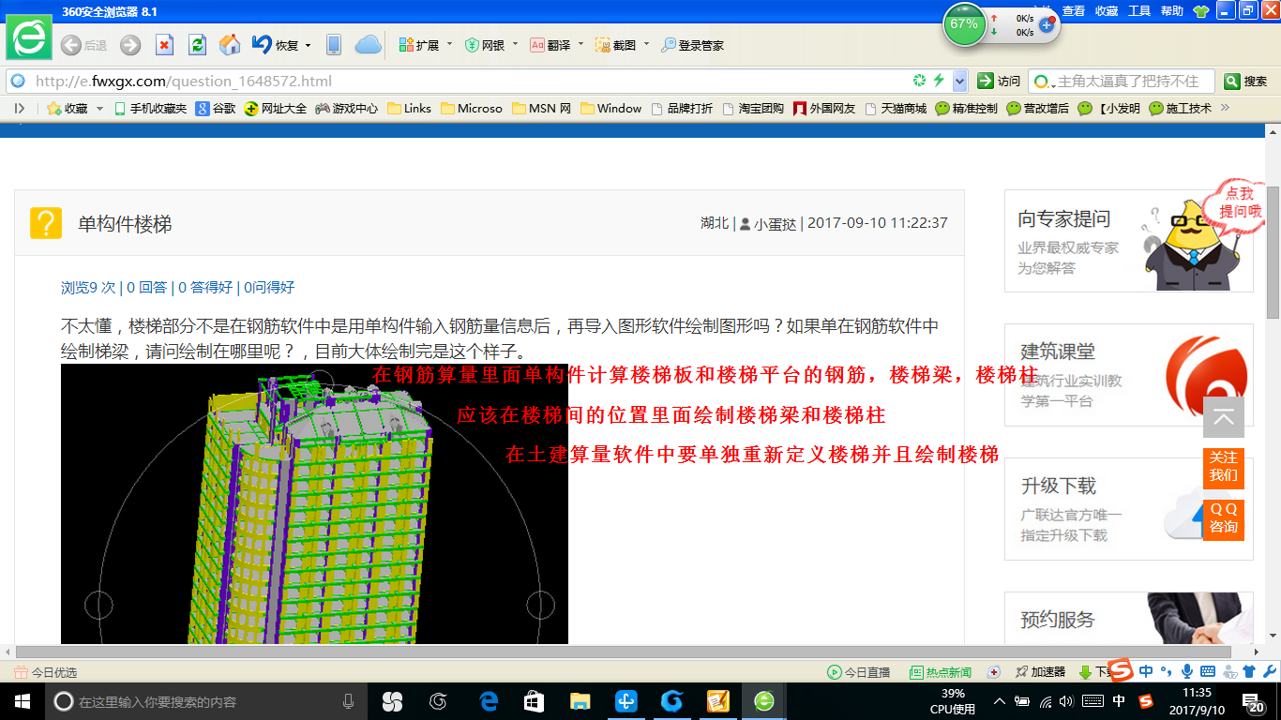Image resolution: width=1281 pixels, height=720 pixels.
Task: Open the 建筑课堂 sidebar panel
Action: click(x=1129, y=375)
